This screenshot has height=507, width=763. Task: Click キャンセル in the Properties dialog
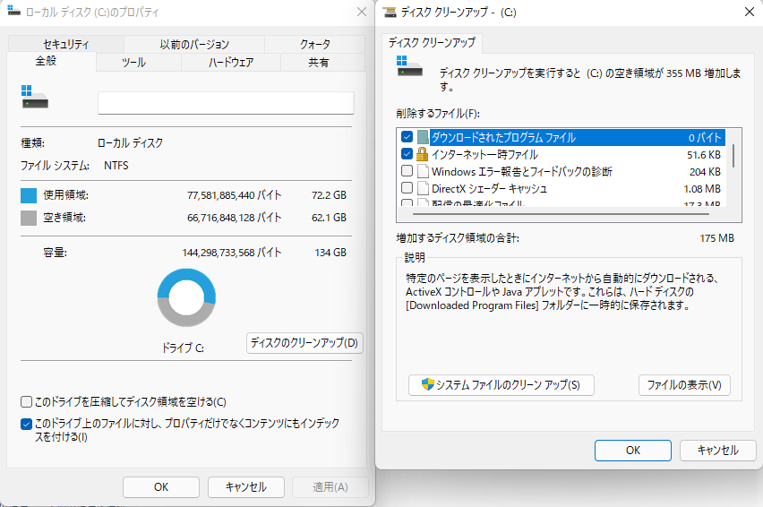tap(245, 487)
